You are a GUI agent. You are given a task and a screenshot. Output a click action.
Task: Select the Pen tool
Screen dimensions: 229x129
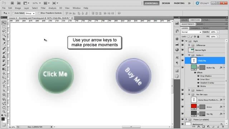pos(4,82)
